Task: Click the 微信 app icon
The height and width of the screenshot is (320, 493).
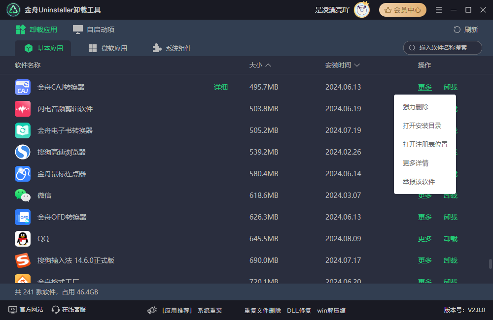Action: (23, 195)
